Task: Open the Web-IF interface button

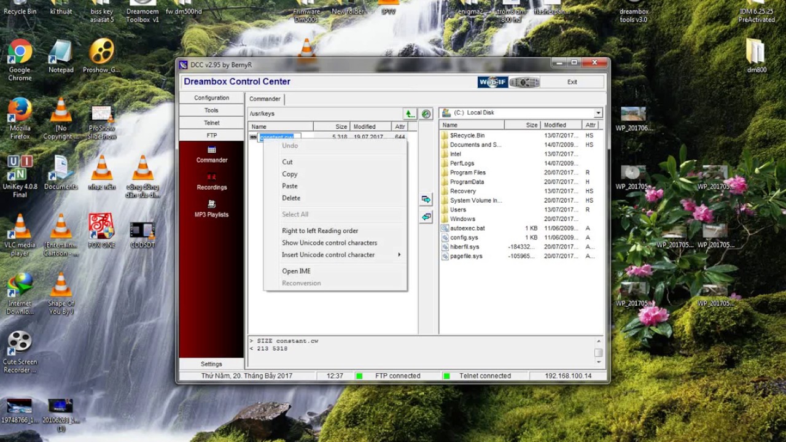Action: pyautogui.click(x=492, y=82)
